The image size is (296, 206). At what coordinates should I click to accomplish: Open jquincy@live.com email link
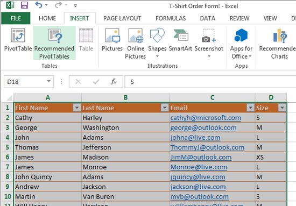click(198, 177)
